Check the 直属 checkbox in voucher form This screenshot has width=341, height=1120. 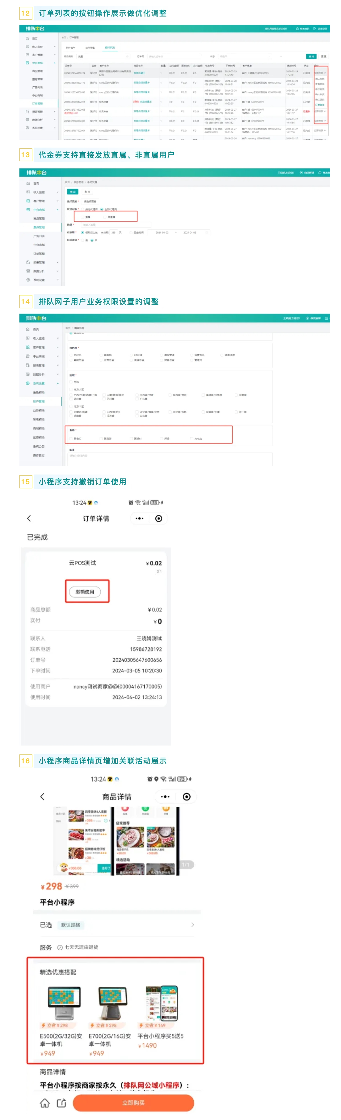pyautogui.click(x=82, y=217)
